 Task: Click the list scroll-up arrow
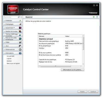[x=83, y=36]
